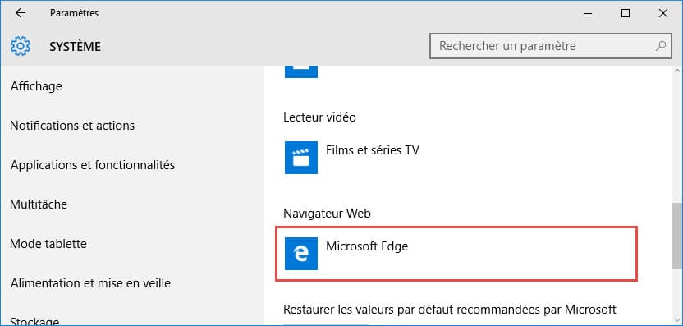
Task: Select Stockage at the sidebar bottom
Action: point(34,322)
